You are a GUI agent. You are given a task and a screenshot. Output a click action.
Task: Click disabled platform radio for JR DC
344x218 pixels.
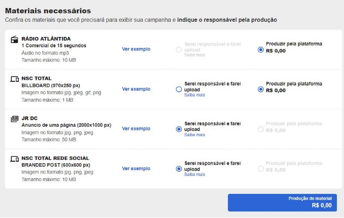click(261, 129)
